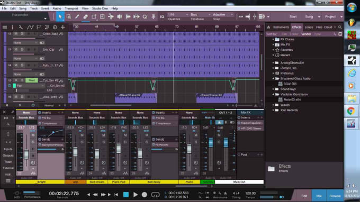Mute the _Sm_Clp track

tap(16, 49)
